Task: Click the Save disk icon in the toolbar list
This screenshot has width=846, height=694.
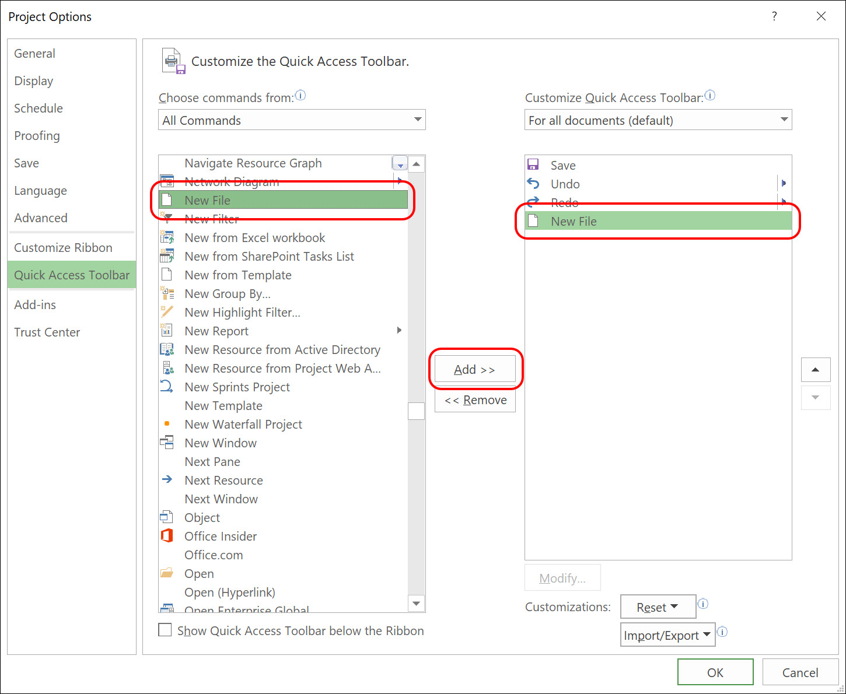Action: 533,165
